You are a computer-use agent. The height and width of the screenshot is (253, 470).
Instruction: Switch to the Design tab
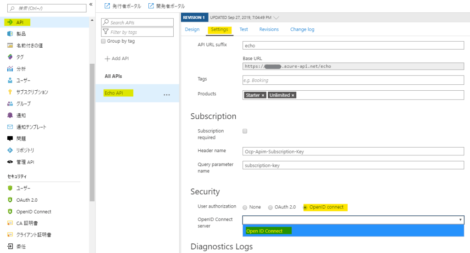click(x=192, y=29)
